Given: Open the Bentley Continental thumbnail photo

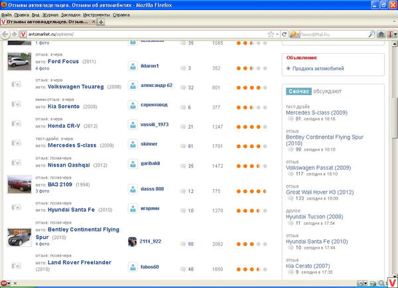Looking at the screenshot, I should coord(19,238).
